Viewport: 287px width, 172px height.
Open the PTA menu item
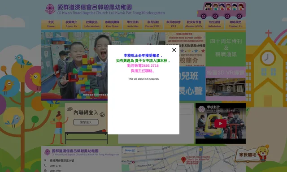point(174,24)
